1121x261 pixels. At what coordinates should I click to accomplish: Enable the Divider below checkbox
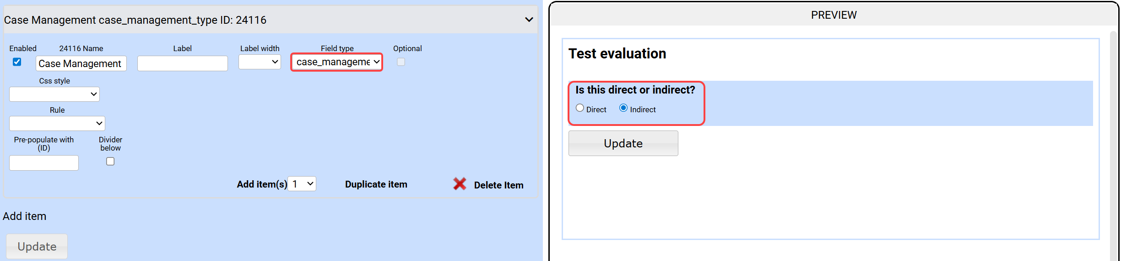pyautogui.click(x=110, y=162)
